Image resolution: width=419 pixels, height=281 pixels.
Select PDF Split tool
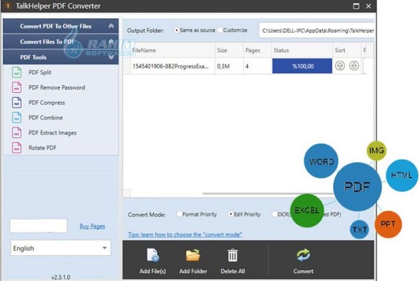tap(40, 73)
